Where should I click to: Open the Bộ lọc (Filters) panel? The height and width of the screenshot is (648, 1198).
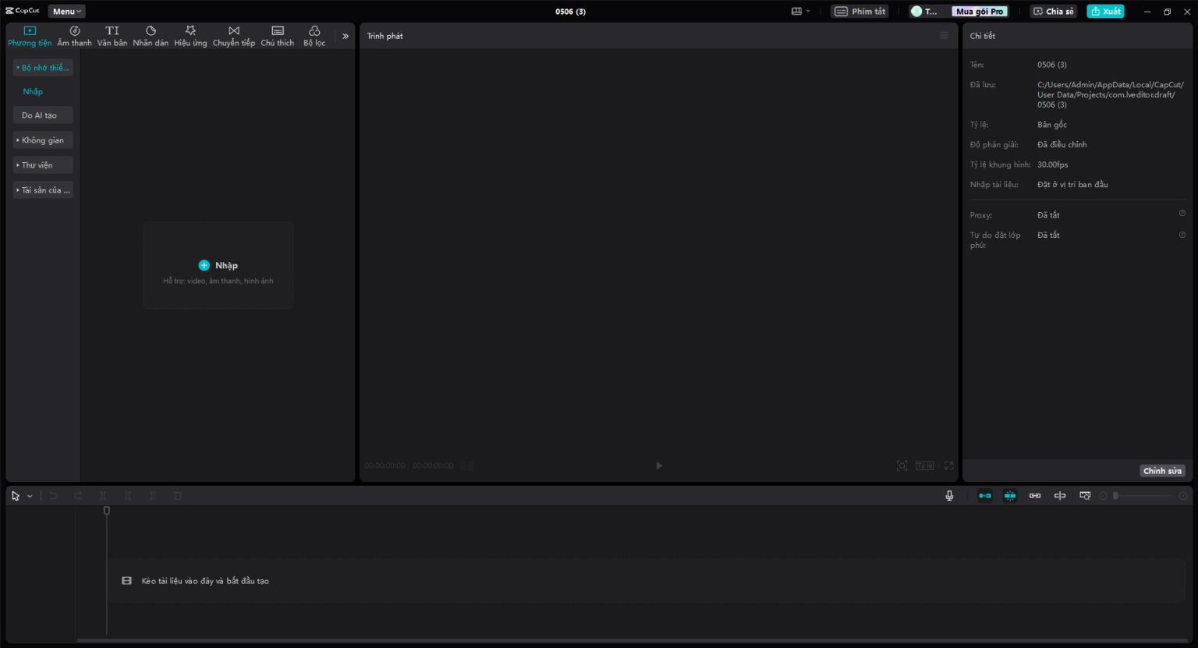314,35
